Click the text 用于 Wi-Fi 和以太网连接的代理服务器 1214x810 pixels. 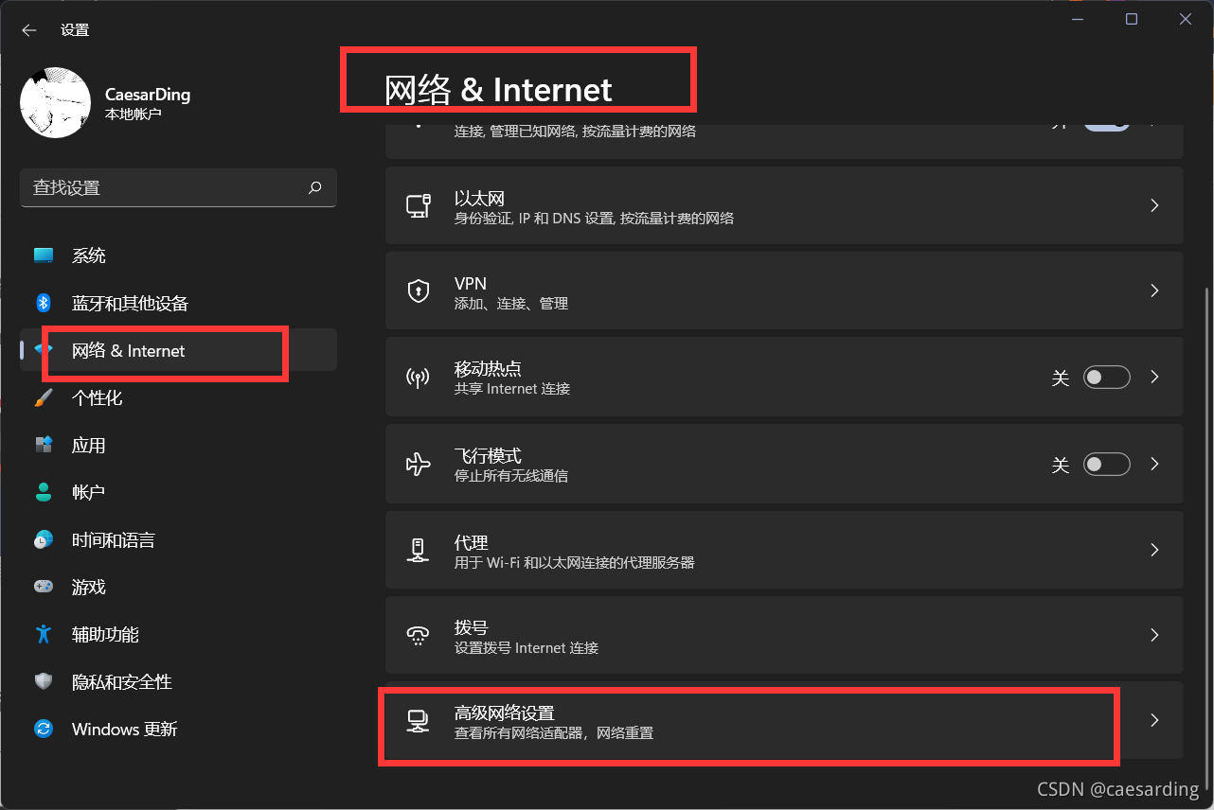point(575,562)
